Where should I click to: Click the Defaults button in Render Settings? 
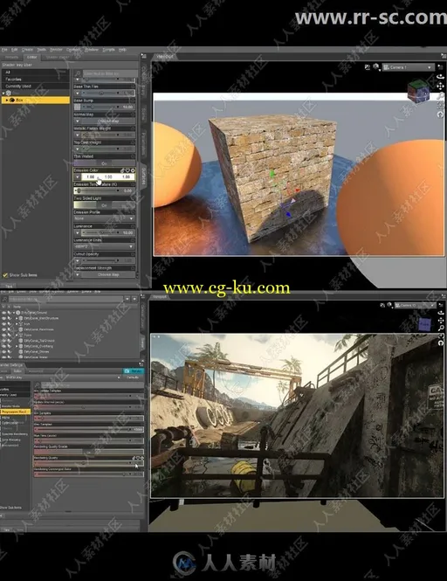click(x=133, y=377)
